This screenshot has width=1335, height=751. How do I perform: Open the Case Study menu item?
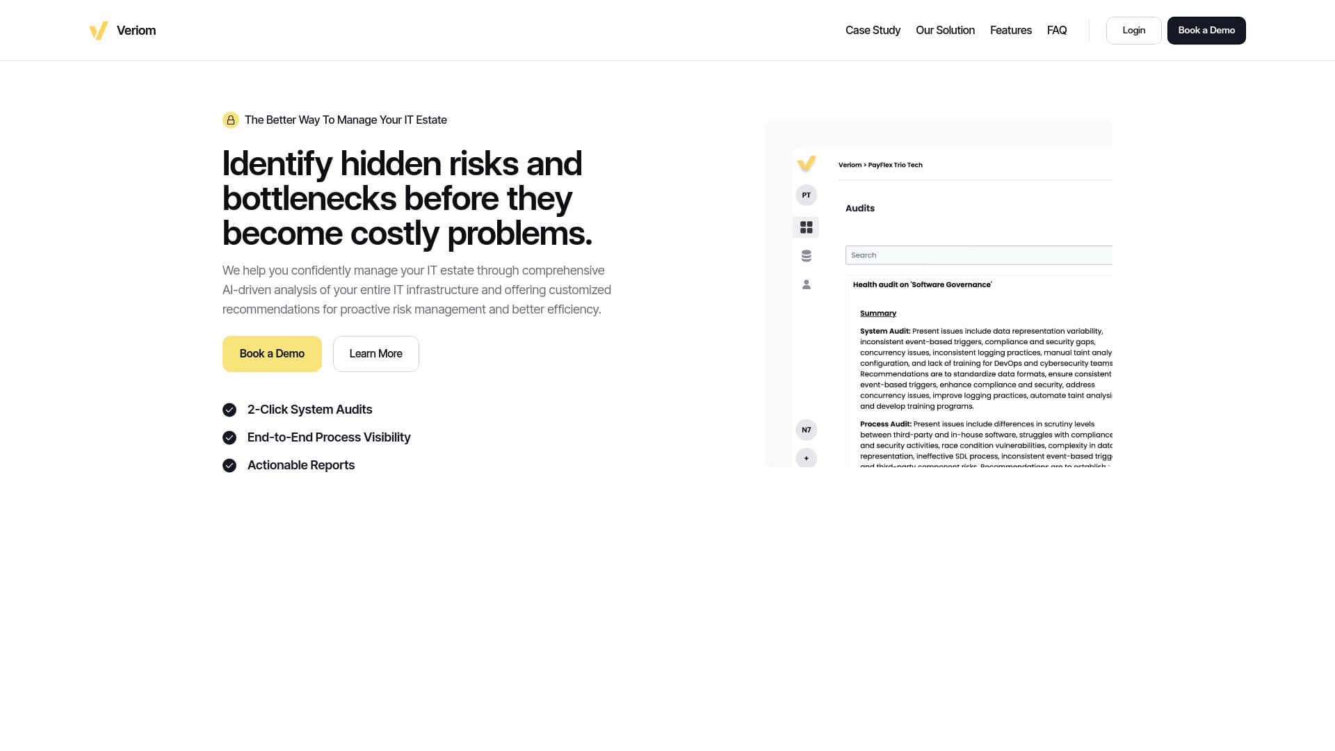[873, 31]
